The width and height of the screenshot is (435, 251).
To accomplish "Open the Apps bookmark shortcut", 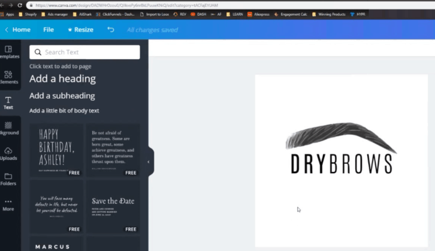I will [x=7, y=14].
